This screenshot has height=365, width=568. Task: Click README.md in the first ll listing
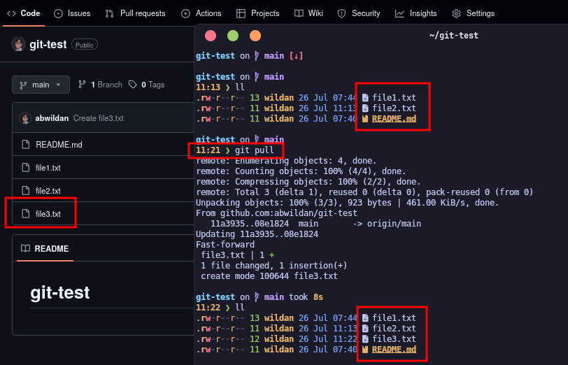(x=394, y=119)
